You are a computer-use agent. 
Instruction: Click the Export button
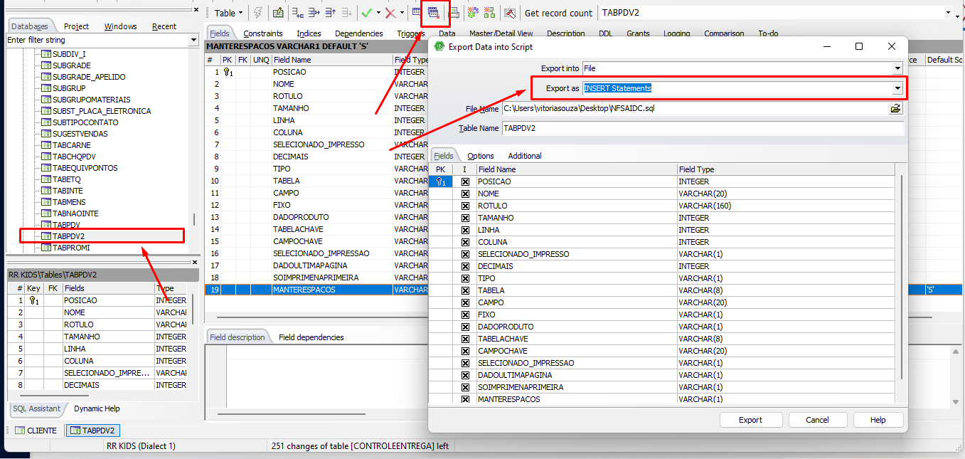coord(751,420)
